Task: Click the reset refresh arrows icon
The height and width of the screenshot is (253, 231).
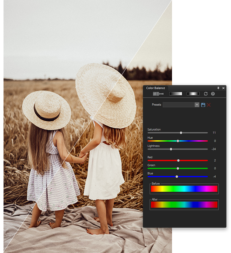Action: point(206,94)
